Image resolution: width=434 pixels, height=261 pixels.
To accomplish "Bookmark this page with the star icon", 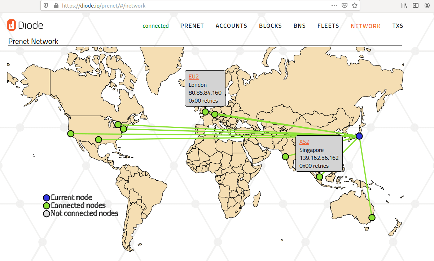I will [355, 6].
